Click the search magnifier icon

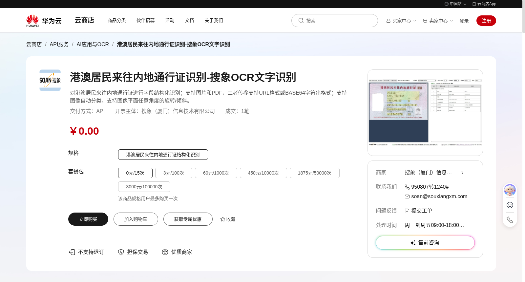[x=301, y=21]
